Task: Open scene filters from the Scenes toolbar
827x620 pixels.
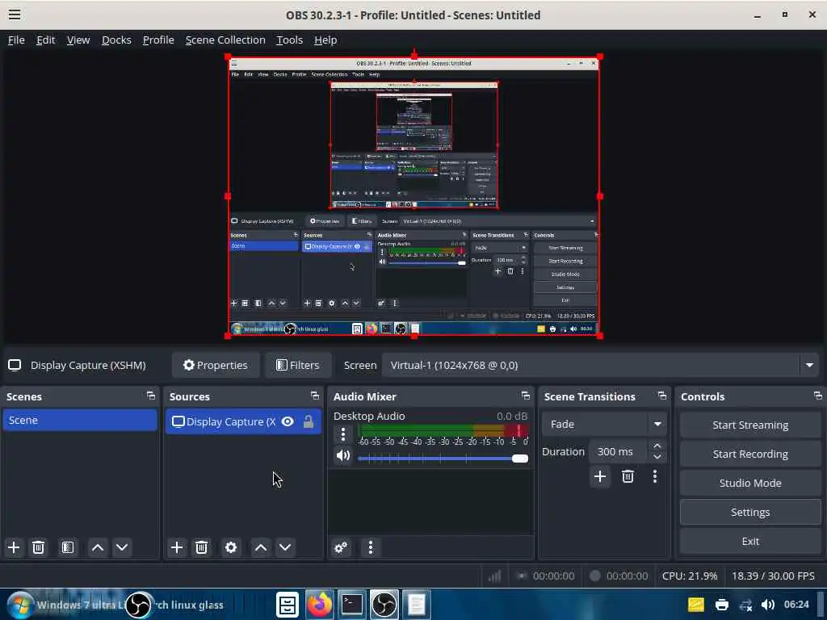Action: (x=68, y=547)
